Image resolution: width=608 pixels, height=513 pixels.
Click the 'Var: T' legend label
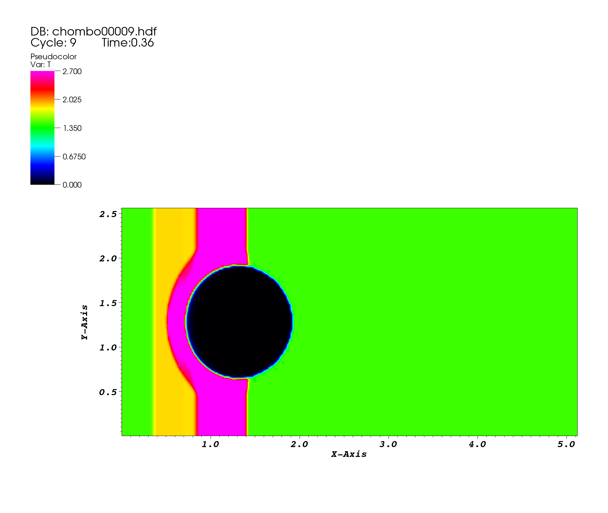tap(41, 65)
